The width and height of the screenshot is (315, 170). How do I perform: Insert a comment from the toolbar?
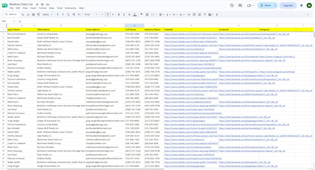click(x=194, y=15)
